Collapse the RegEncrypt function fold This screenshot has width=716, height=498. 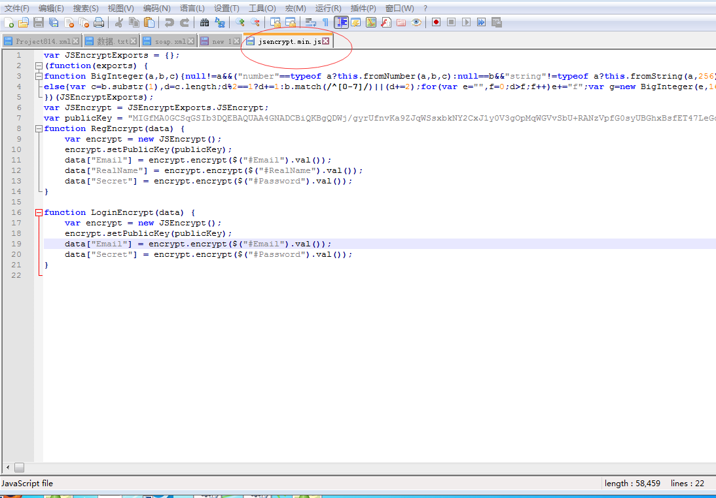click(x=39, y=129)
